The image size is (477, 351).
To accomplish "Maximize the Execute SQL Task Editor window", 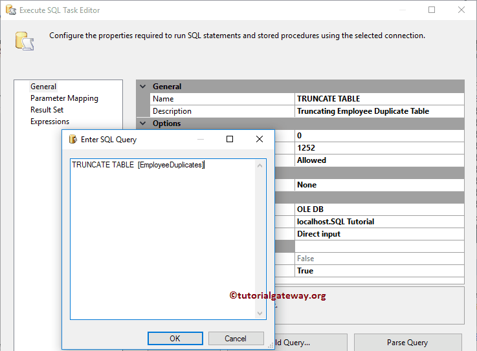I will click(x=432, y=10).
